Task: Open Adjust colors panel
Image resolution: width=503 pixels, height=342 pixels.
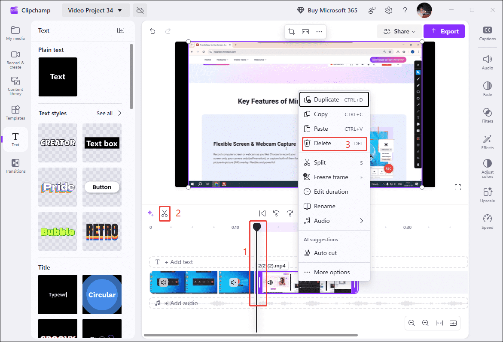Action: [487, 168]
